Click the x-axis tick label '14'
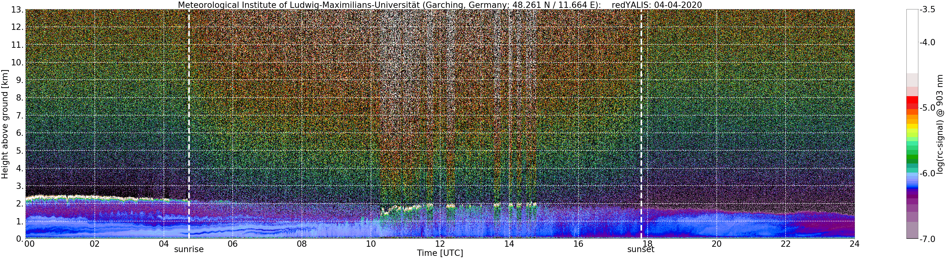This screenshot has height=259, width=946. tap(509, 244)
